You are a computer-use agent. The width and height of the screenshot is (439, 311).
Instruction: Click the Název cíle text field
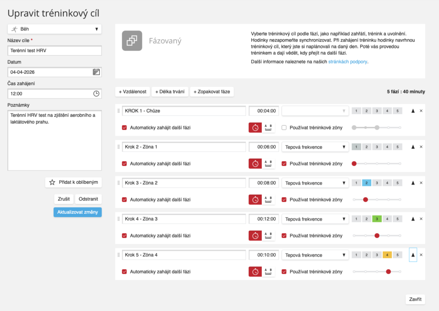[54, 51]
